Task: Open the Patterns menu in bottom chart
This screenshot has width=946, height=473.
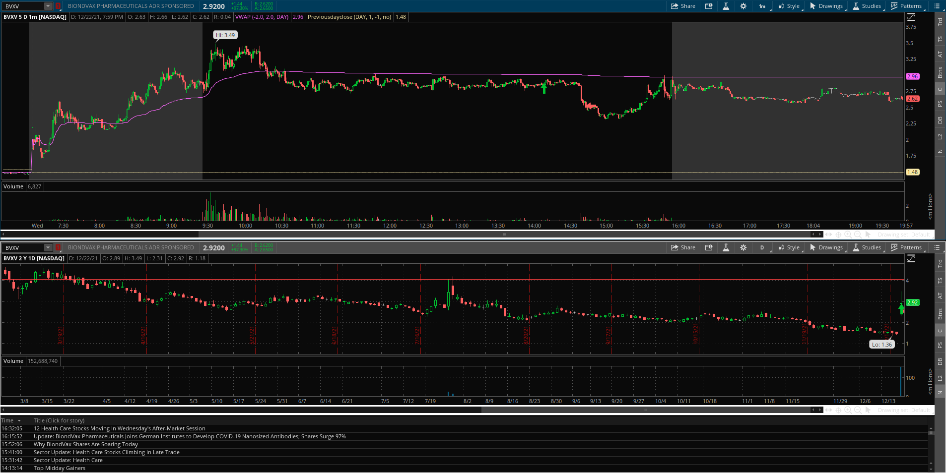Action: coord(906,247)
